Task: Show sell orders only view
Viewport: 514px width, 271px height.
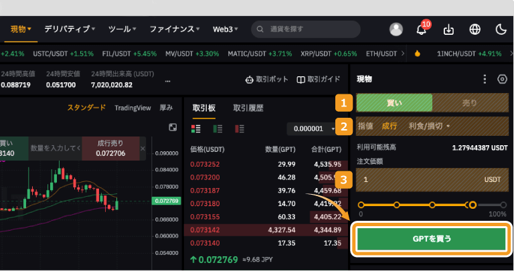Action: [240, 128]
